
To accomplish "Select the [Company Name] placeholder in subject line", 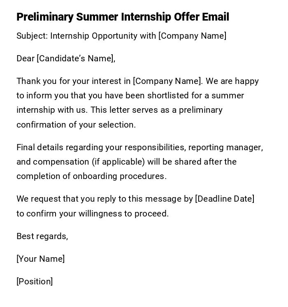I will [x=192, y=36].
